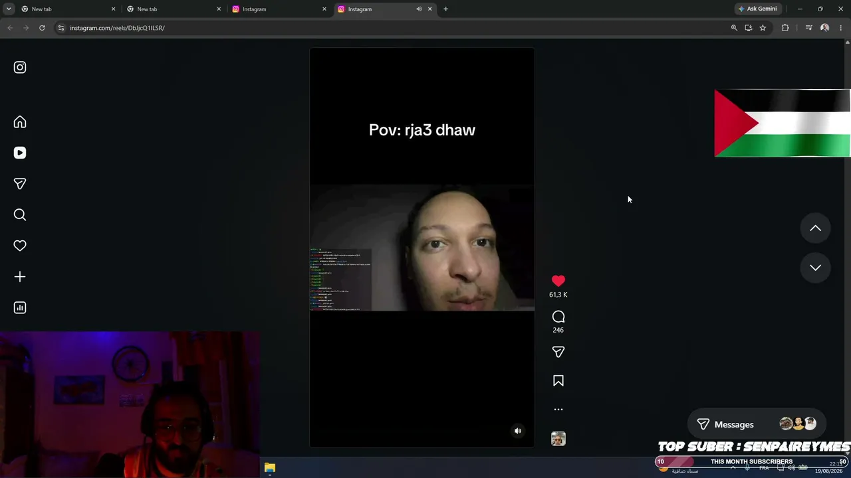Pause the reel by clicking the video
This screenshot has width=851, height=478.
(x=422, y=247)
